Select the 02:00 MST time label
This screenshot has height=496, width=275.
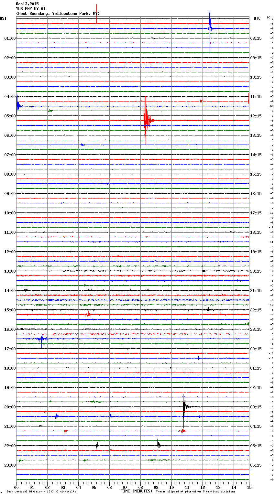click(10, 58)
